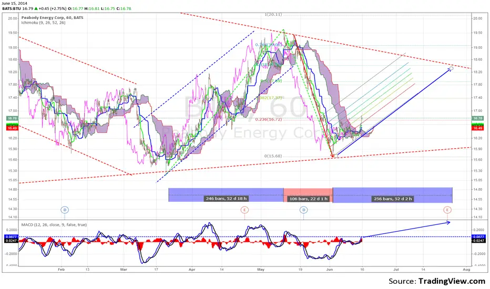Click the dividend D marker near May 19
Image resolution: width=490 pixels, height=289 pixels.
point(303,210)
